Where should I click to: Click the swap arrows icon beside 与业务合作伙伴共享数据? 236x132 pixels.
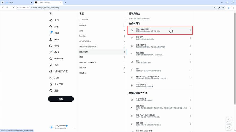click(x=132, y=116)
